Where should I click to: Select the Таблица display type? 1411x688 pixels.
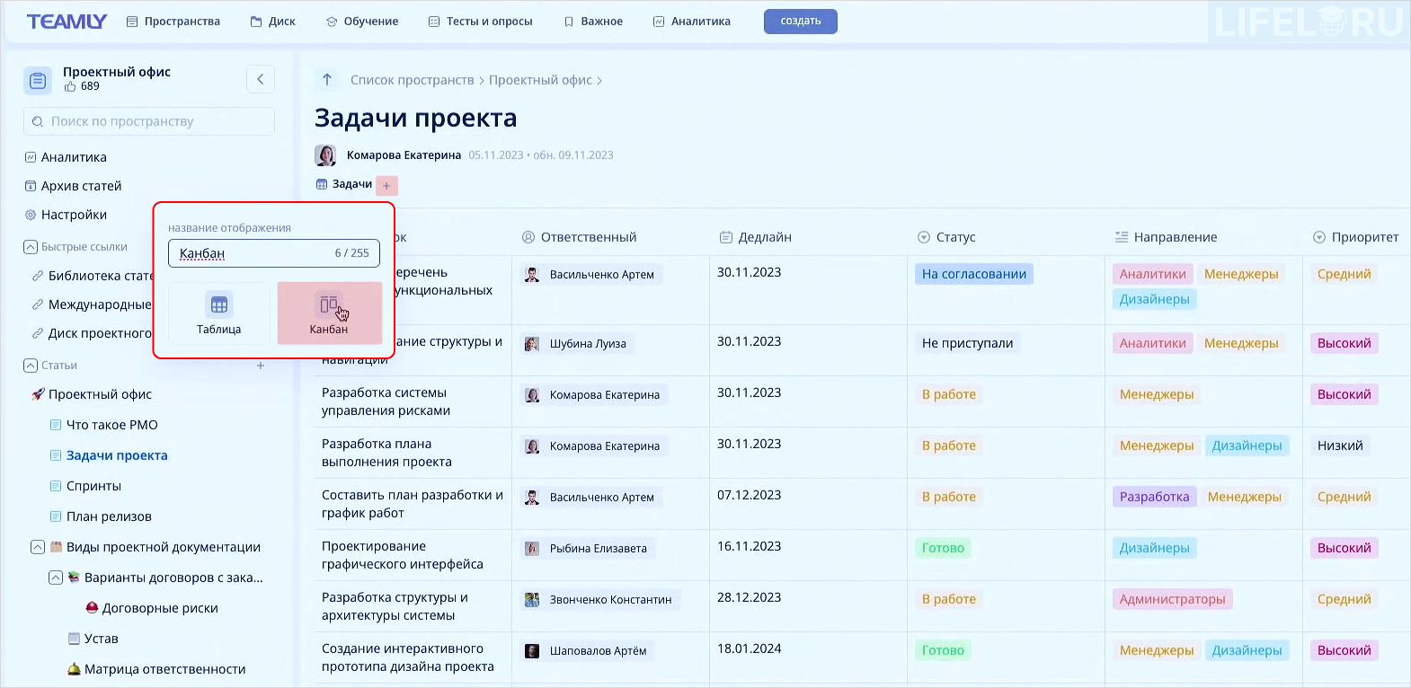pos(219,313)
